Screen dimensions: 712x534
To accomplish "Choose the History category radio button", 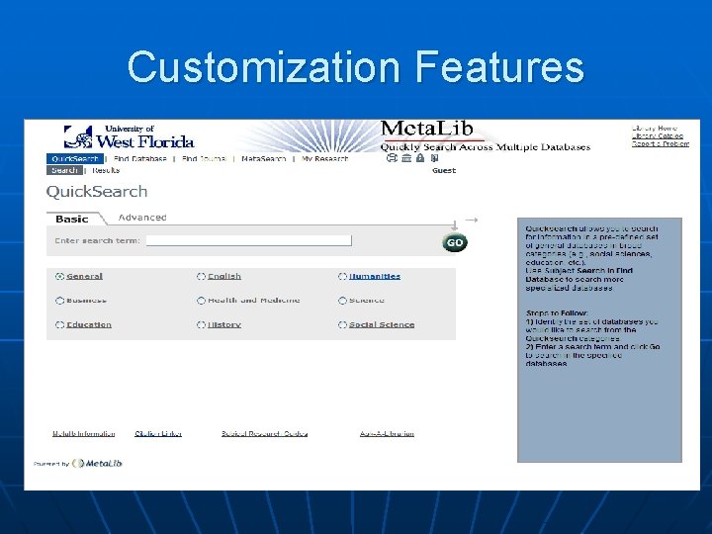I will pyautogui.click(x=201, y=324).
